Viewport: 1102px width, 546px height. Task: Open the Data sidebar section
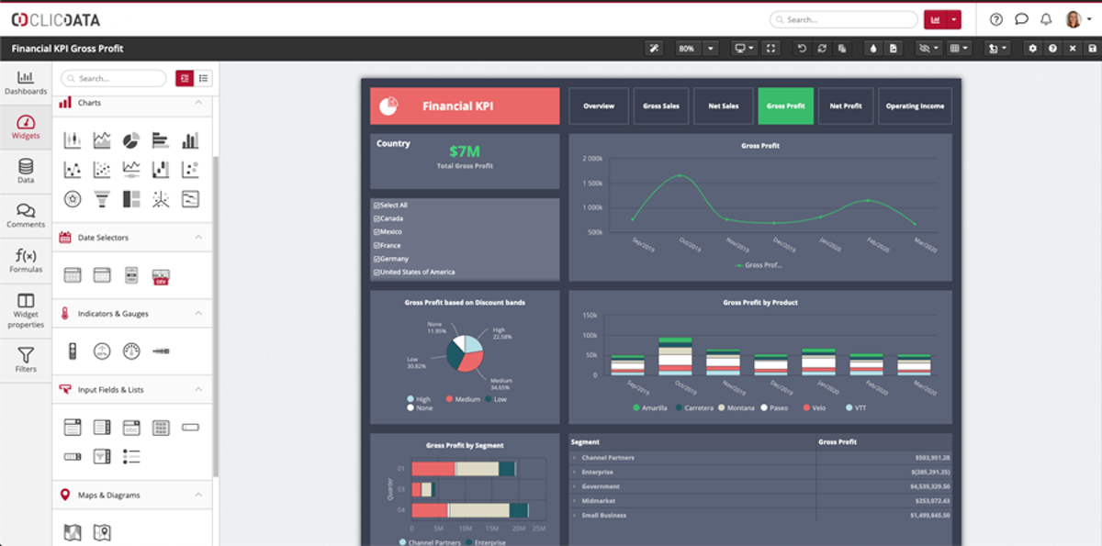tap(25, 171)
